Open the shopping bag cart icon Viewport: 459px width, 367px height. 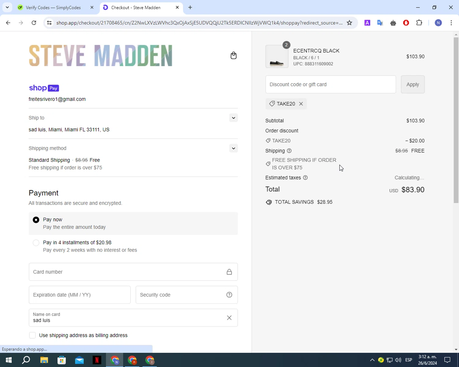tap(233, 55)
